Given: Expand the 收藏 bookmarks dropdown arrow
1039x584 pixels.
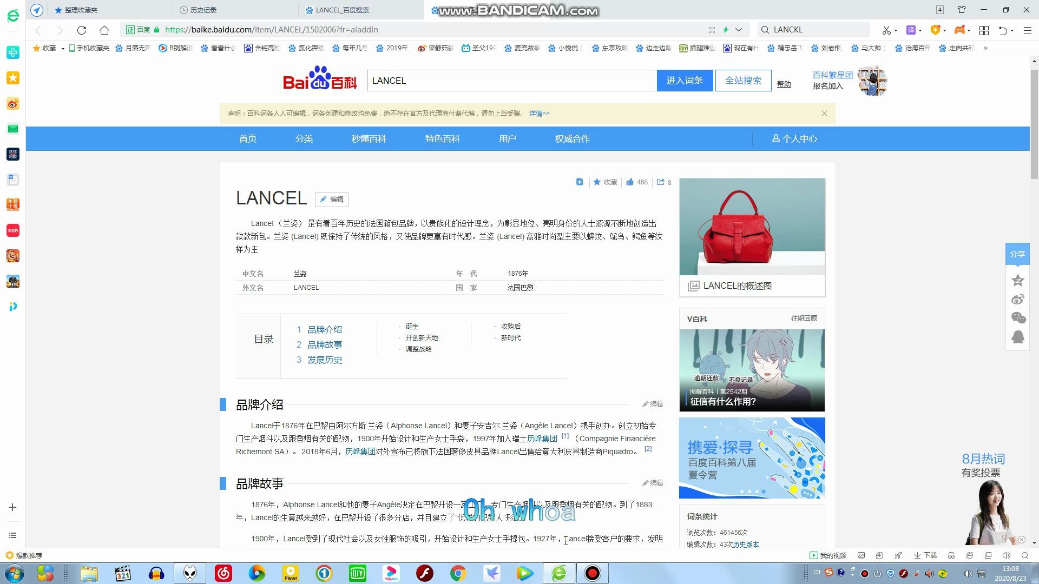Looking at the screenshot, I should pos(63,48).
